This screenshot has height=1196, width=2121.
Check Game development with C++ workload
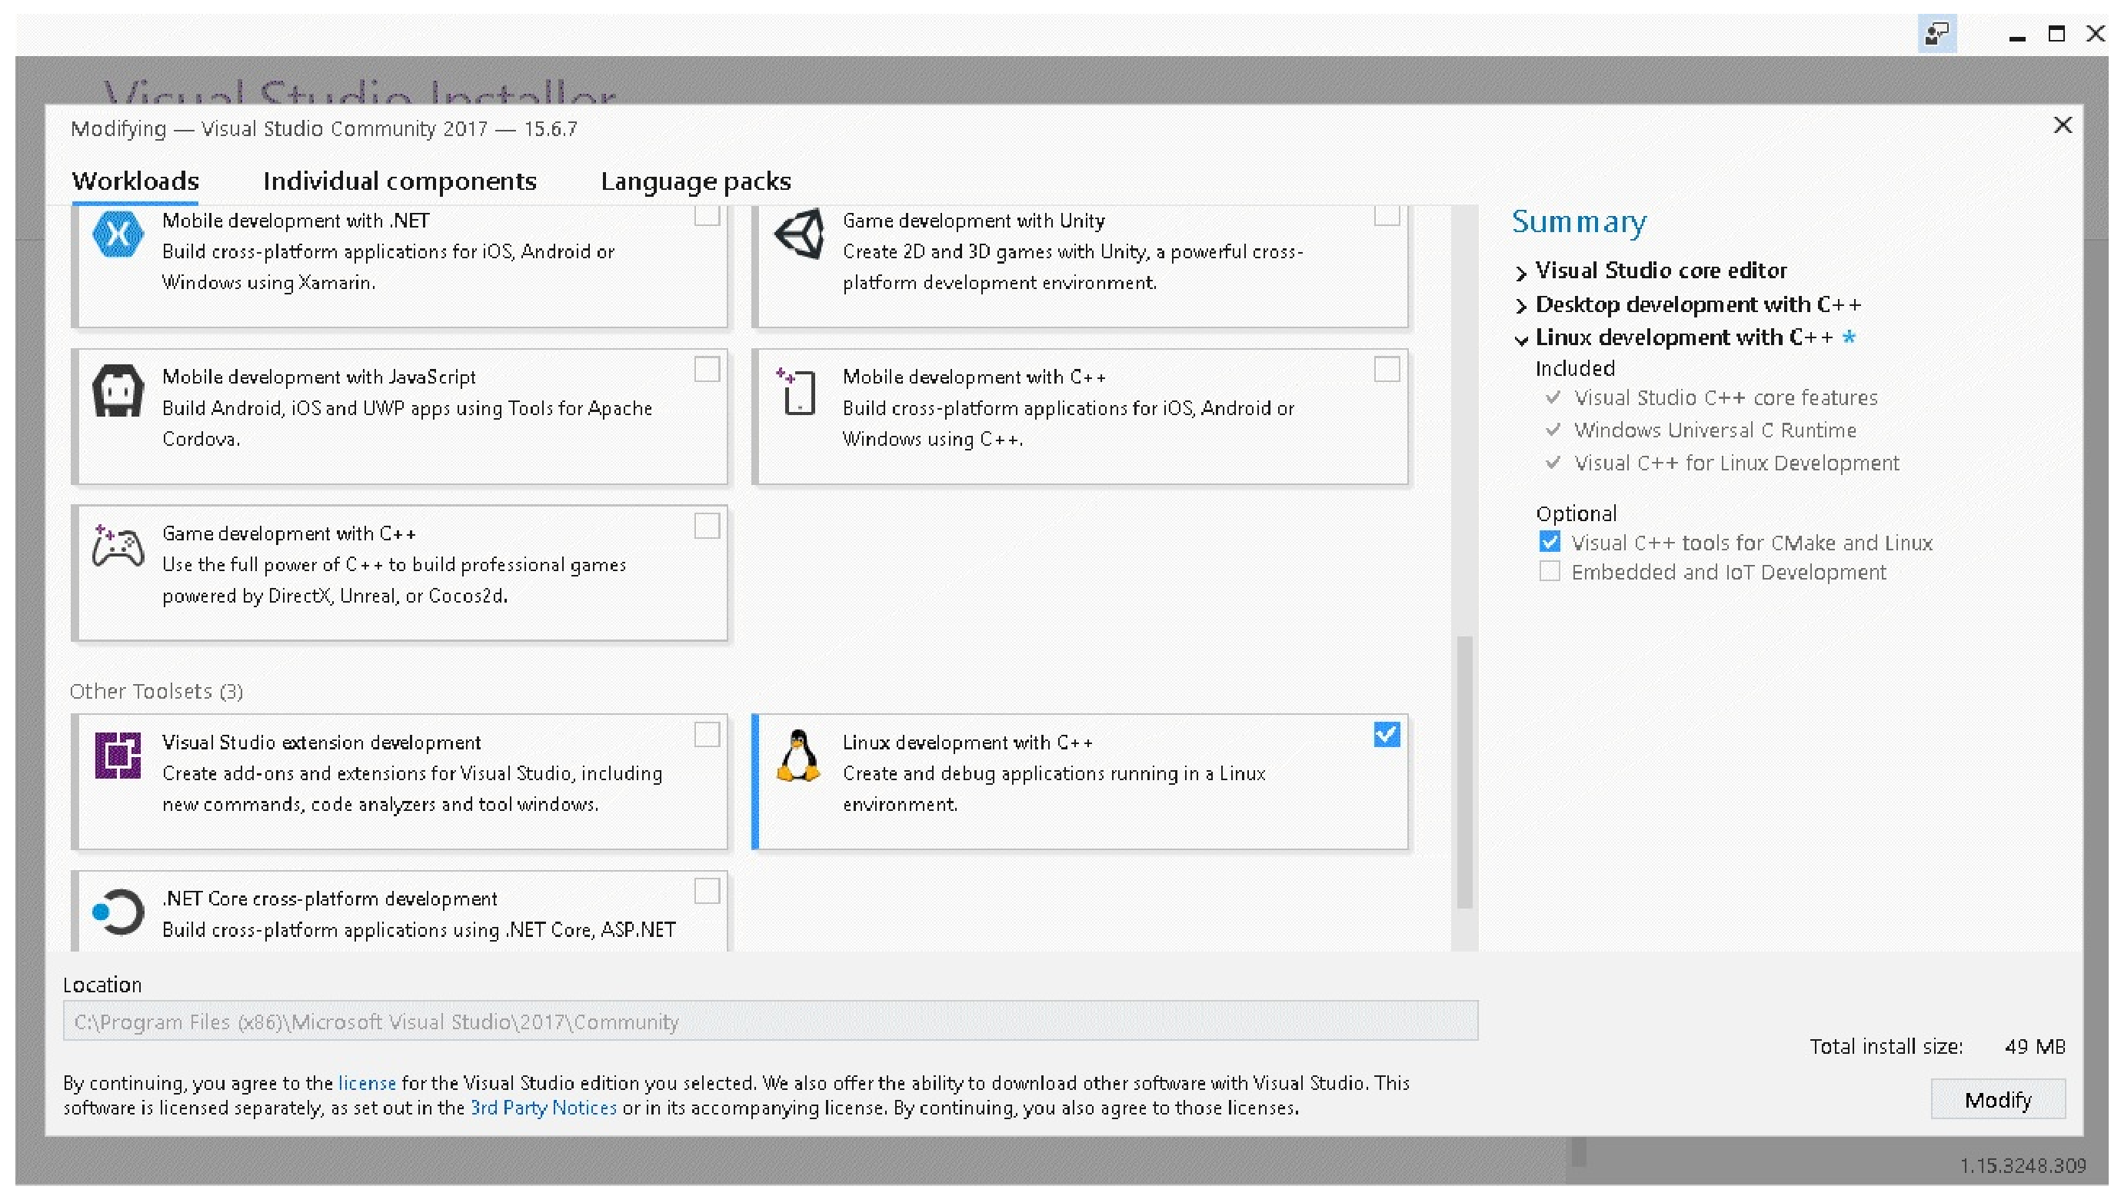coord(707,526)
